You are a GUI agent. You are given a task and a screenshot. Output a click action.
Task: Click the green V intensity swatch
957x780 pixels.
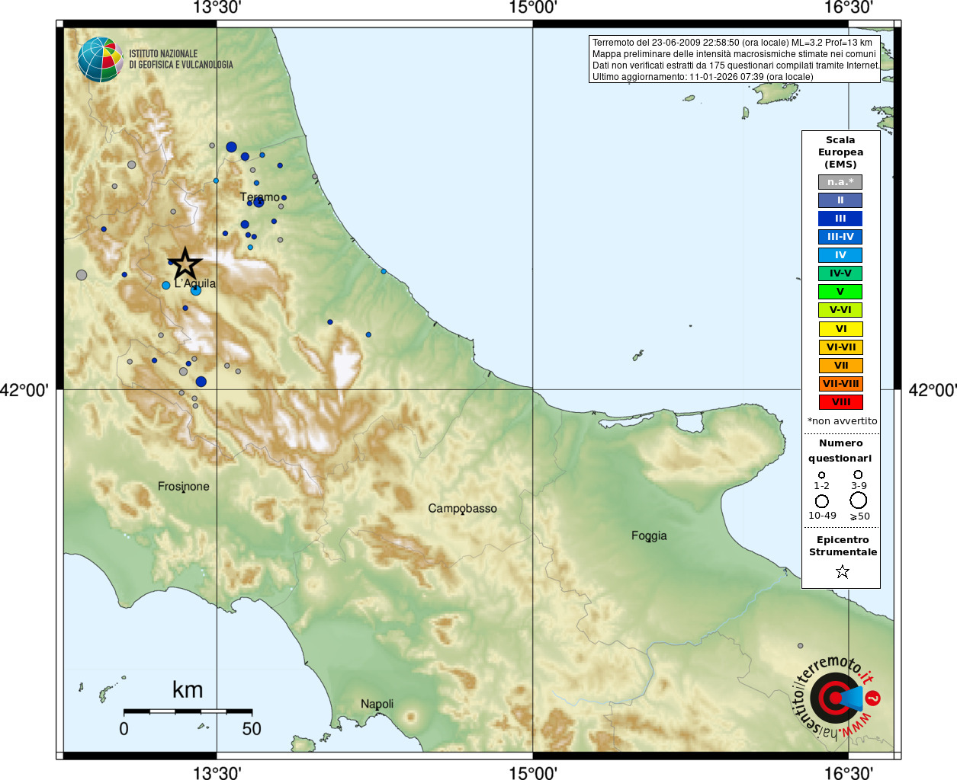coord(840,292)
